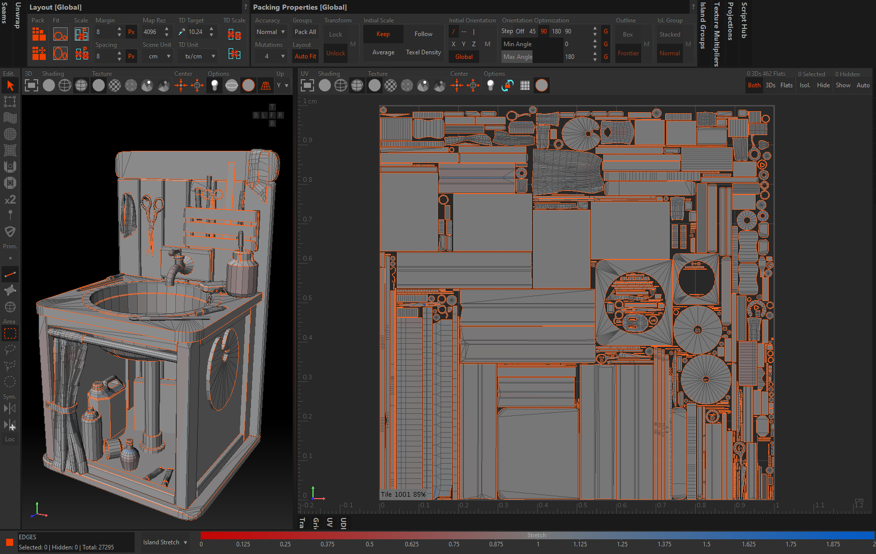
Task: Activate the rectangle area selection tool
Action: point(10,333)
